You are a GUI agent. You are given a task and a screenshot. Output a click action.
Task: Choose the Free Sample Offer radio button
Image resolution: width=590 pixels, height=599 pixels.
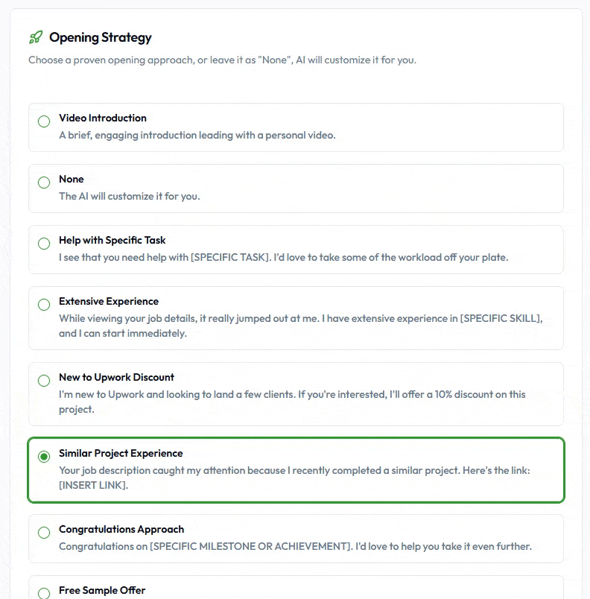click(44, 593)
